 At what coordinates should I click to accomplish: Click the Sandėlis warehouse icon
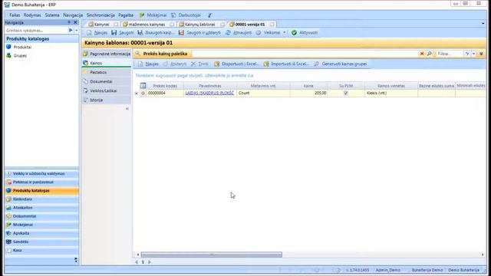(x=8, y=242)
